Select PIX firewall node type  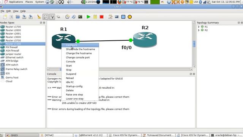(23, 47)
